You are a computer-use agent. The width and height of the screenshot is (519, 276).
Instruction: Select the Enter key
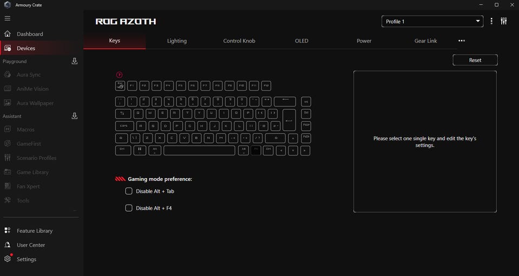[x=289, y=120]
